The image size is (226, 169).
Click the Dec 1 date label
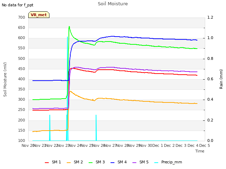pos(157,146)
